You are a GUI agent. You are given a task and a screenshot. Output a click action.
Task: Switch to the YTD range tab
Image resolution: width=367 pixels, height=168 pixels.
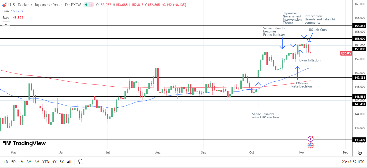45,162
